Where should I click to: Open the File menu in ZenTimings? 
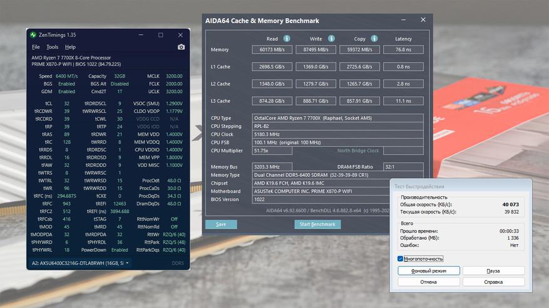[36, 47]
